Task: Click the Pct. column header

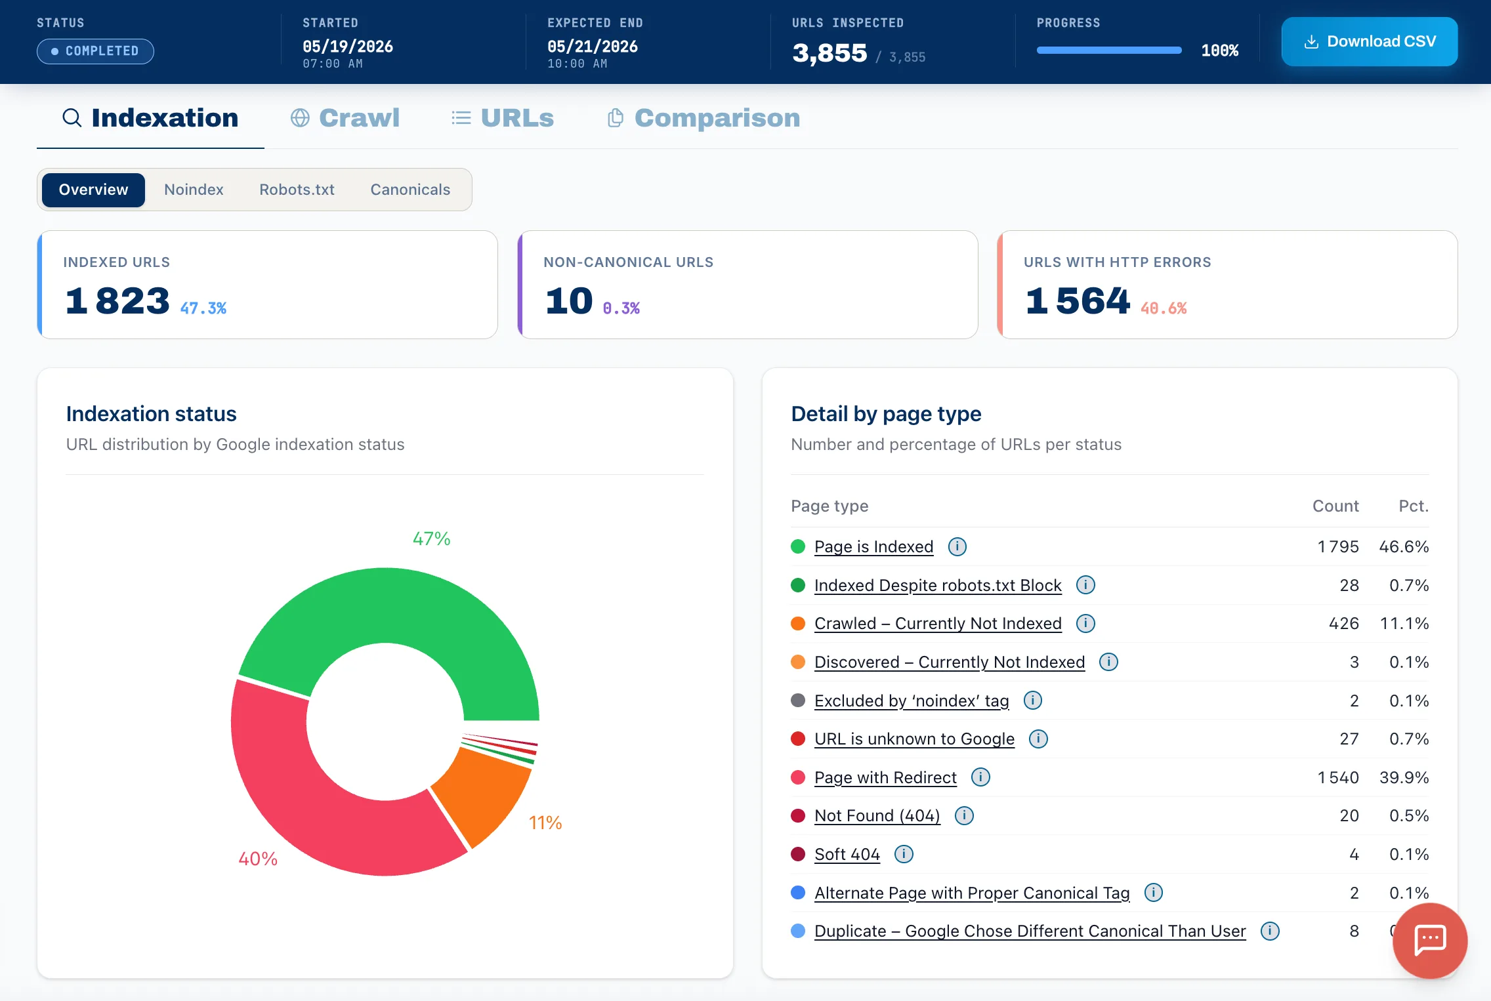Action: [1414, 506]
